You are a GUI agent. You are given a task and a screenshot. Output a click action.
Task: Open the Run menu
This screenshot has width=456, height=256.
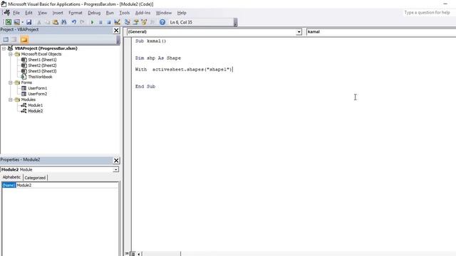coord(110,13)
